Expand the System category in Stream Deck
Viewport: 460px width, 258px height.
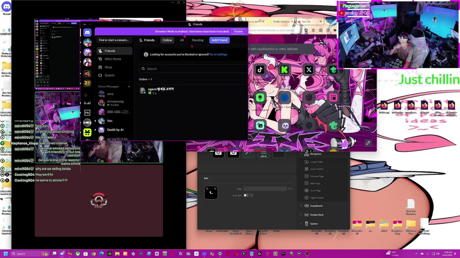(x=301, y=224)
